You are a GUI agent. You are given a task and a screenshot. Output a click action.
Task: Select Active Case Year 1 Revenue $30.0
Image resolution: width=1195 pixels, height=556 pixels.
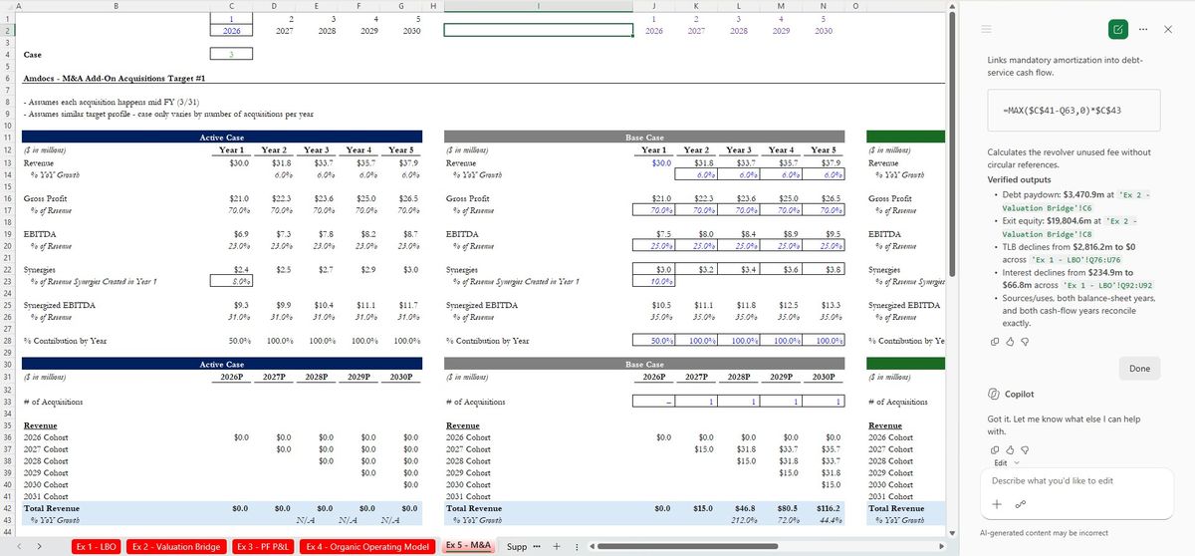(x=231, y=162)
